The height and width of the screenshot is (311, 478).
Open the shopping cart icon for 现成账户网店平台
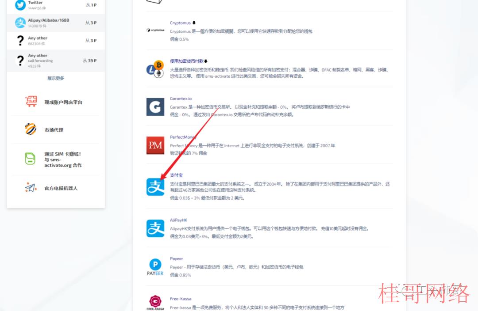(31, 101)
